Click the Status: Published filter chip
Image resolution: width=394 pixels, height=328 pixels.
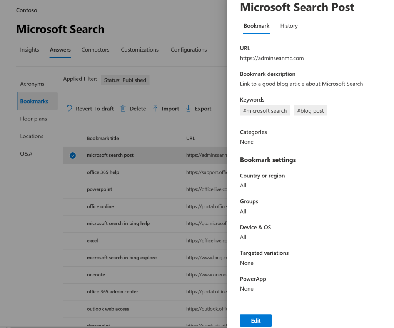(125, 80)
